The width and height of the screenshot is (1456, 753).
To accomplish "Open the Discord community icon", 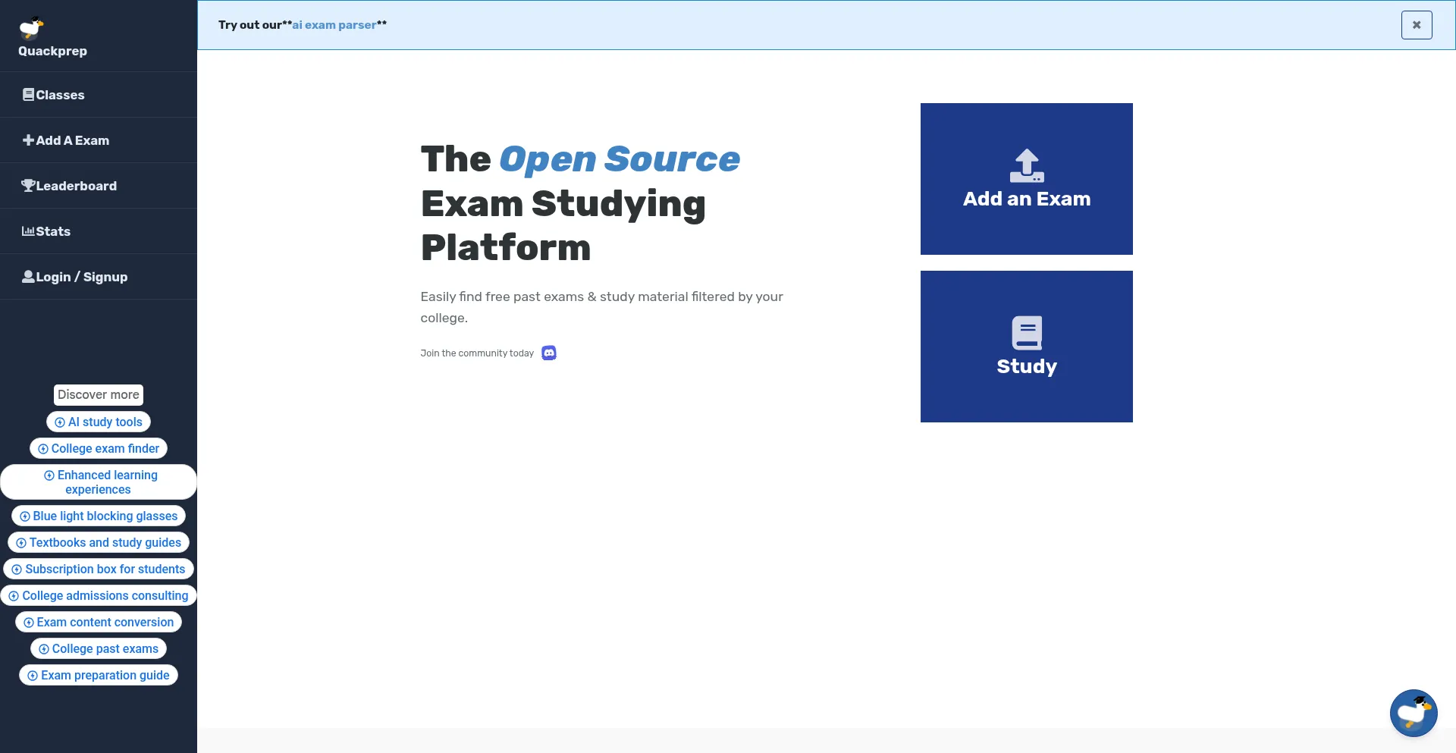I will click(x=549, y=353).
